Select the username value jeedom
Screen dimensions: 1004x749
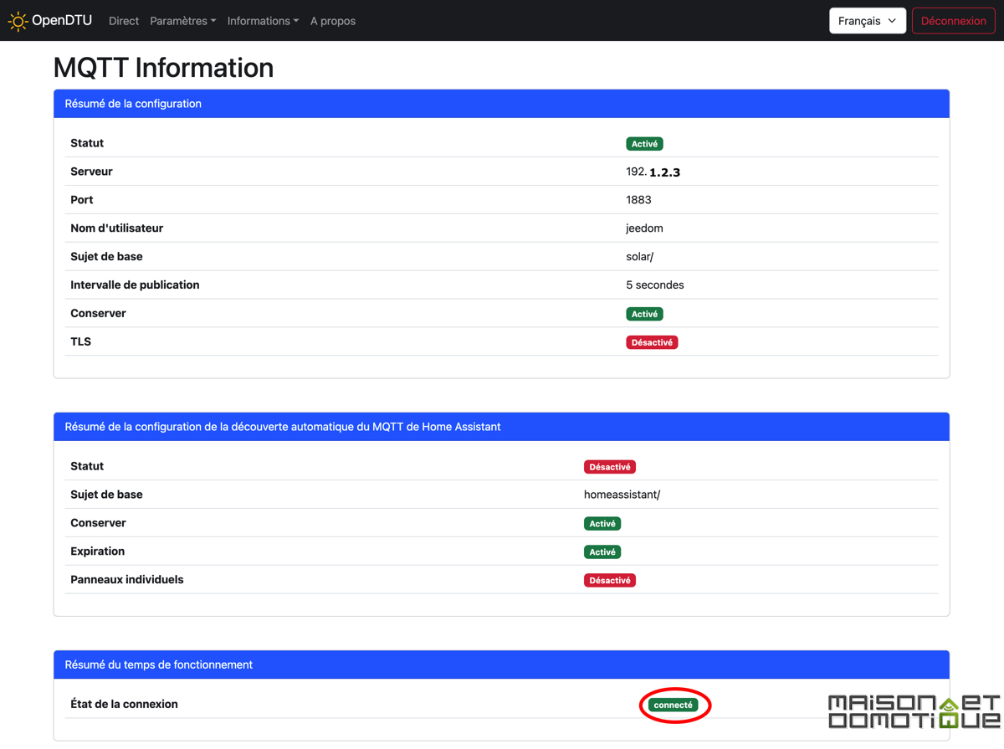point(644,228)
